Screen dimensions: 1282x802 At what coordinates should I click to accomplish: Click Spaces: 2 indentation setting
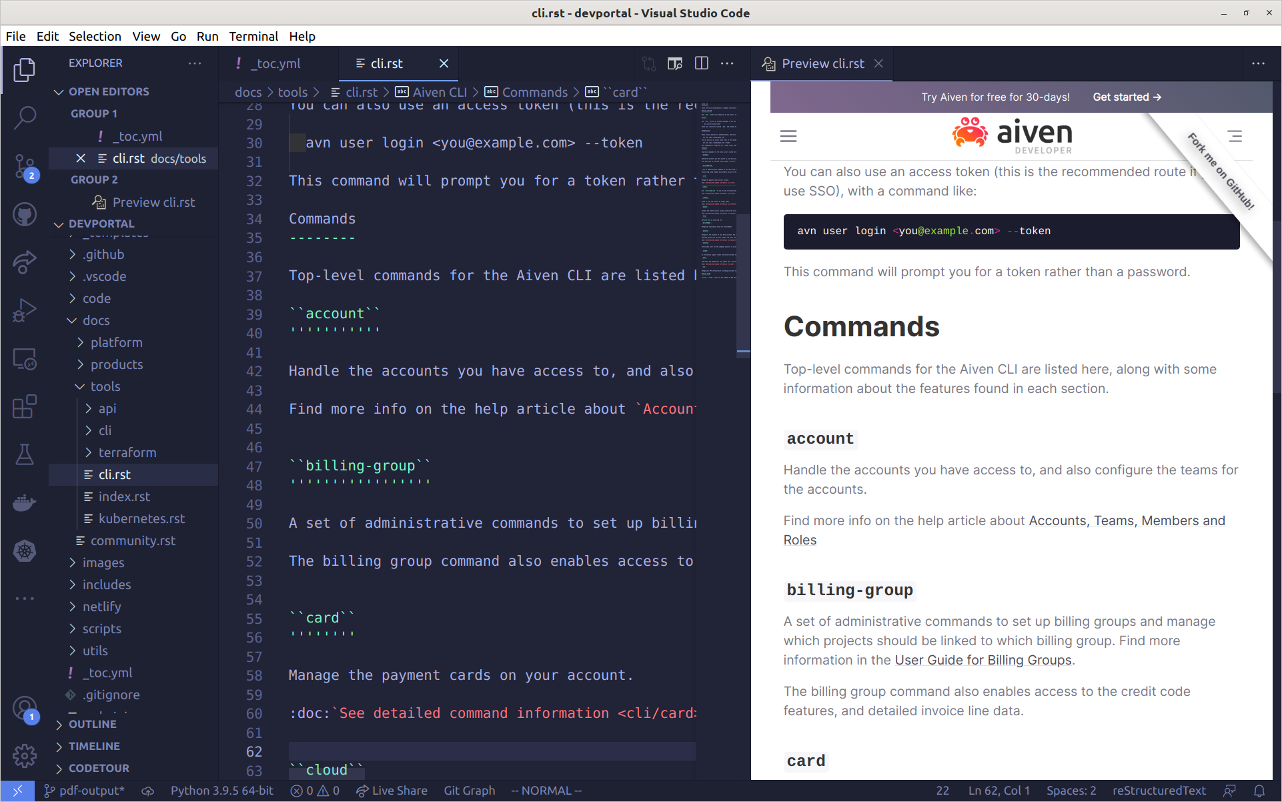pos(1071,791)
